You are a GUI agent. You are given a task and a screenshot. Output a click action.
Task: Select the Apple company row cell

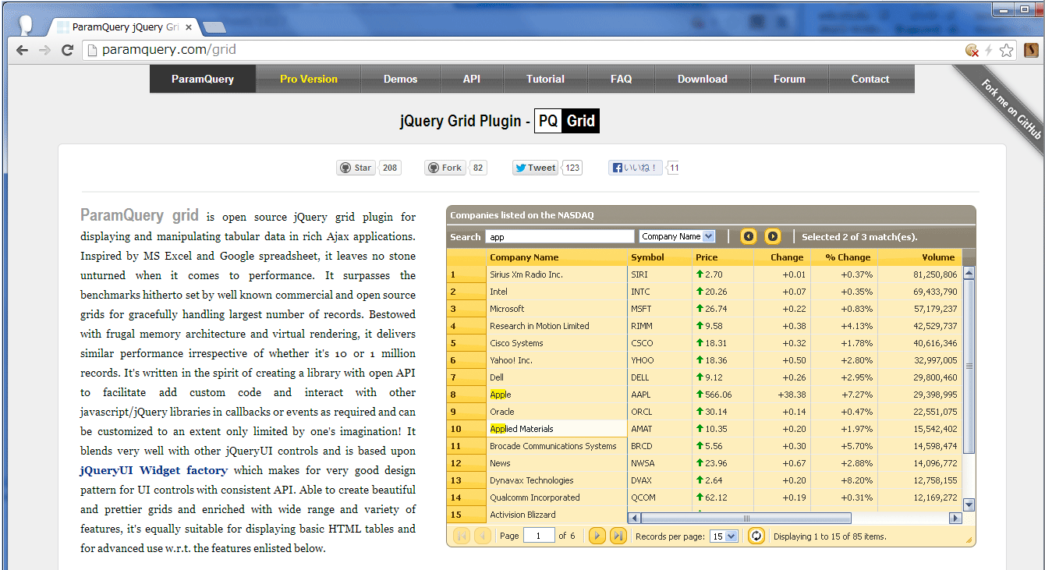click(557, 395)
